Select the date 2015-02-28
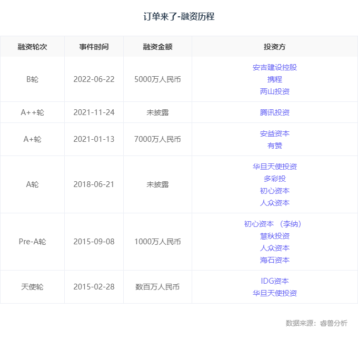The height and width of the screenshot is (342, 358). [94, 287]
